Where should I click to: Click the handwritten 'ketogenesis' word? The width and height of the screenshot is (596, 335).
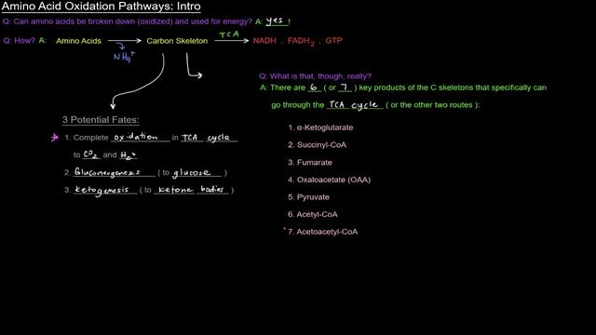coord(102,190)
